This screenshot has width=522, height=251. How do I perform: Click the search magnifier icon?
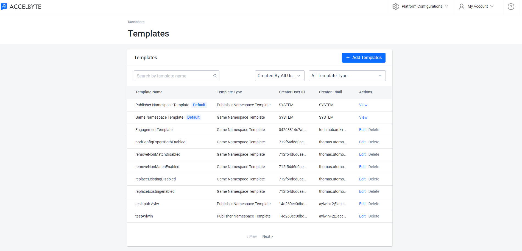215,76
